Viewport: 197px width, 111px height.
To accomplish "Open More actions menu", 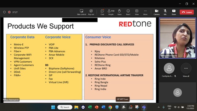I will tap(145, 12).
